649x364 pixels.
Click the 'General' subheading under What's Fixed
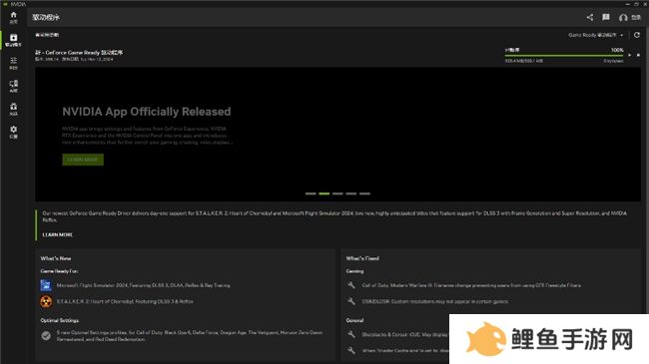[x=354, y=320]
